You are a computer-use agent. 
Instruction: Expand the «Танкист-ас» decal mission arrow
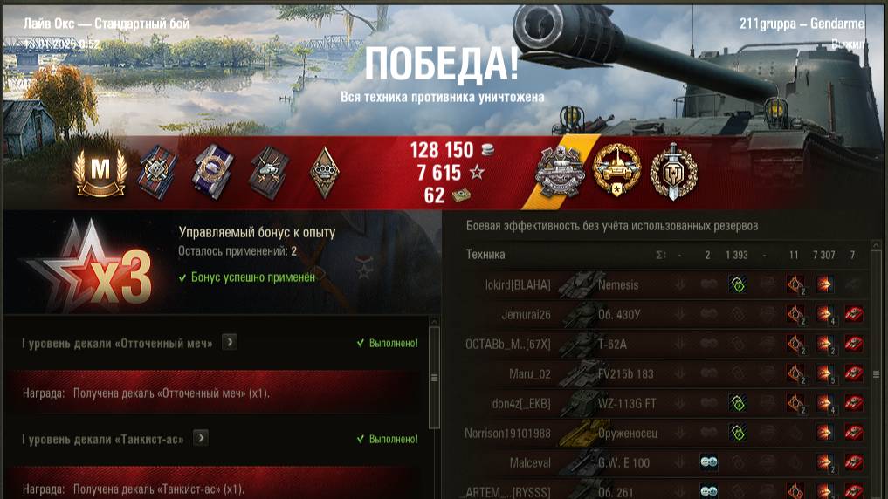tap(201, 438)
